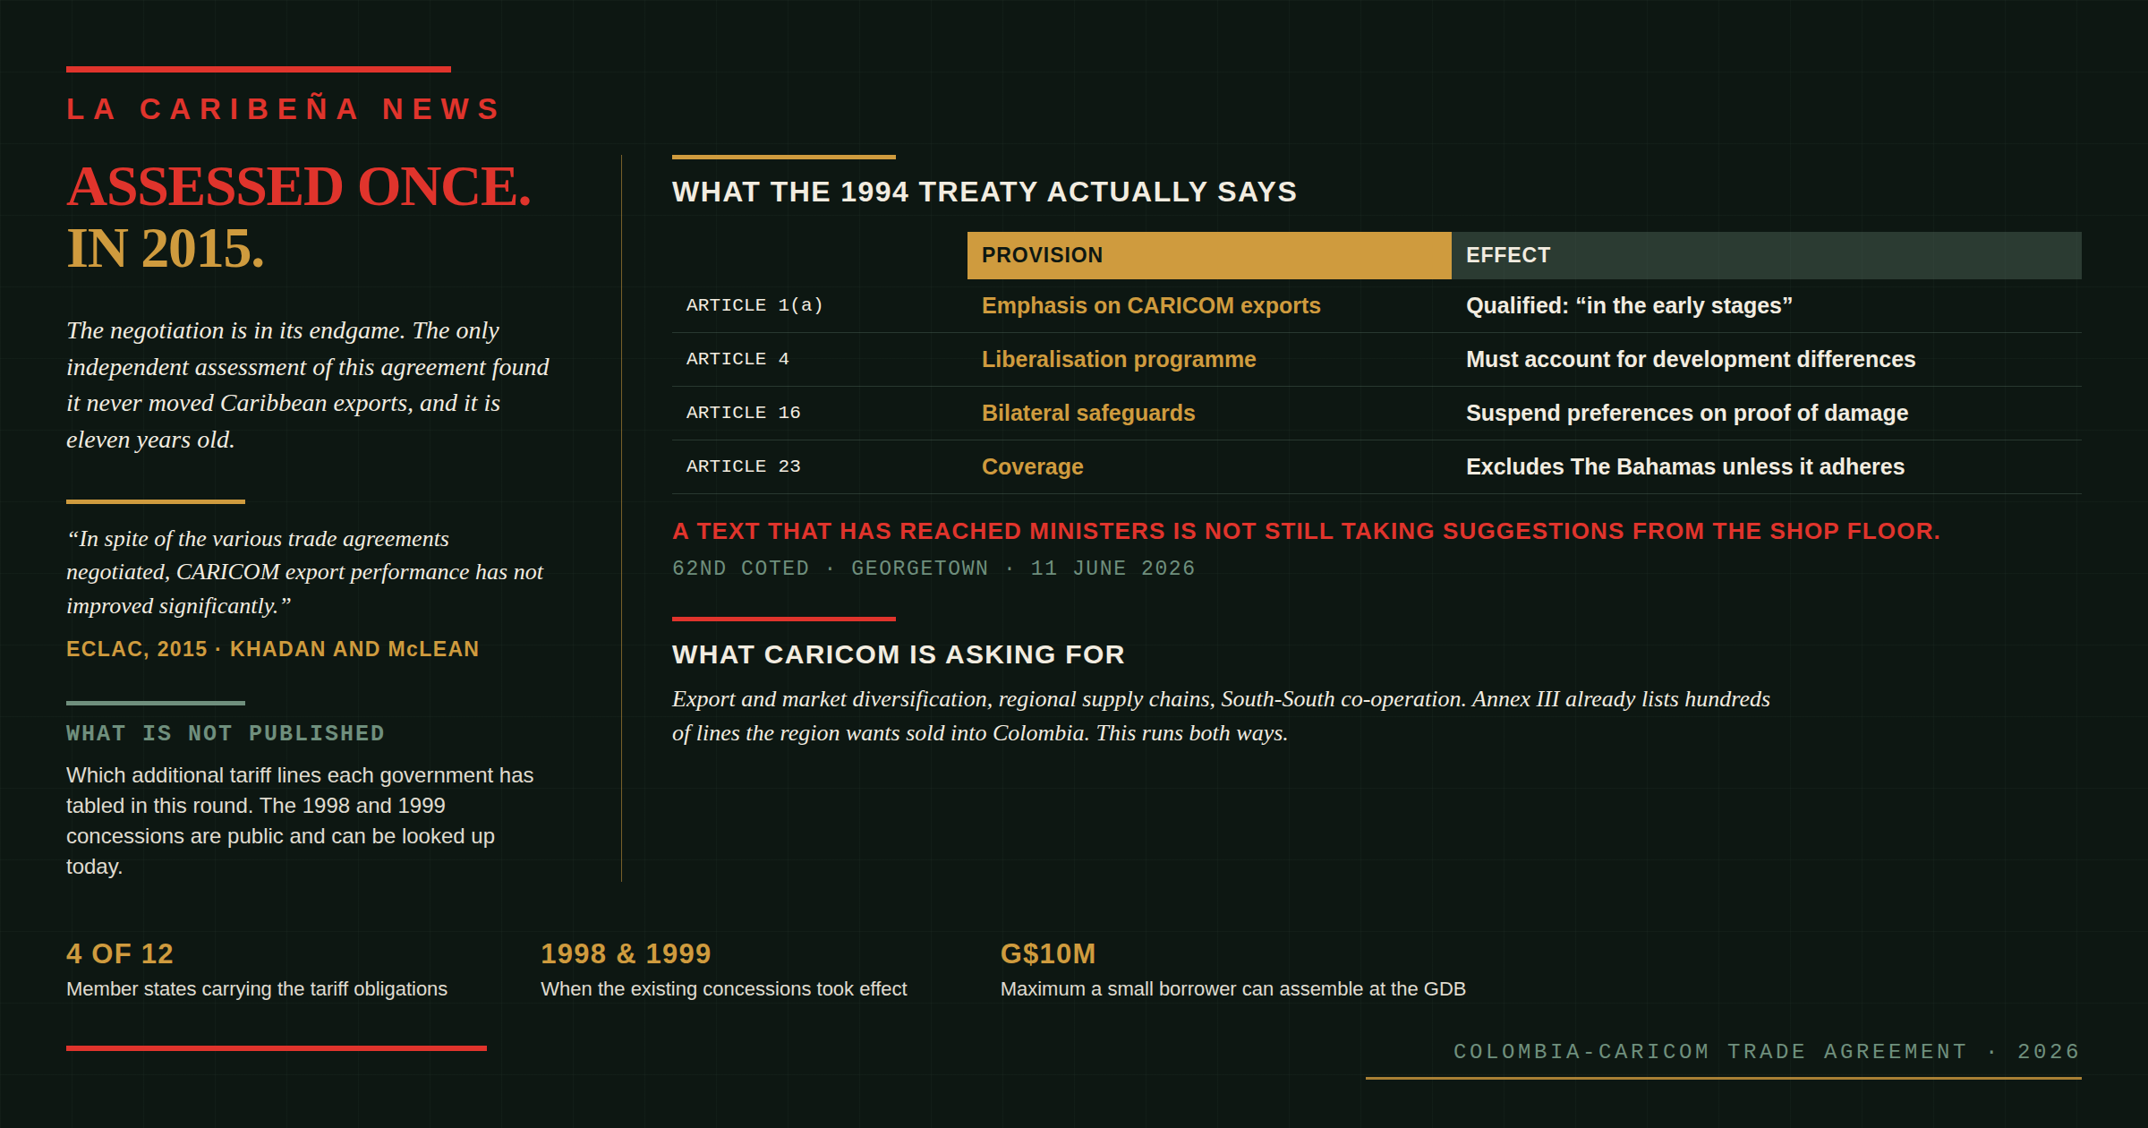The height and width of the screenshot is (1128, 2148).
Task: Select the intro paragraph starting "The negotiation is in its endgame"
Action: (308, 385)
